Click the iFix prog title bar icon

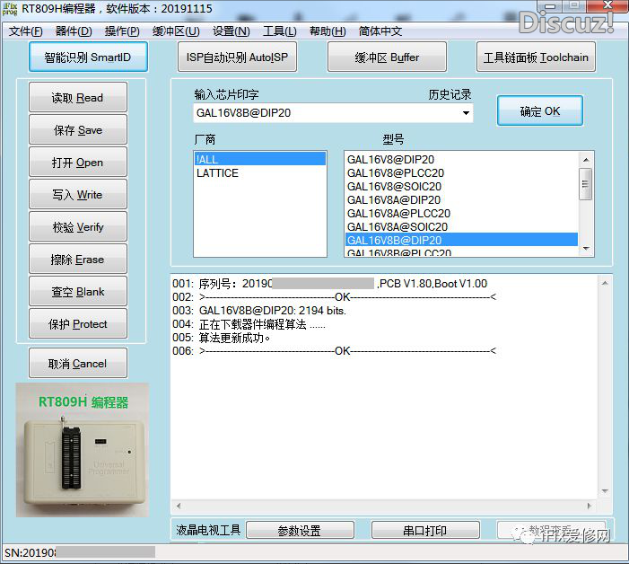10,9
